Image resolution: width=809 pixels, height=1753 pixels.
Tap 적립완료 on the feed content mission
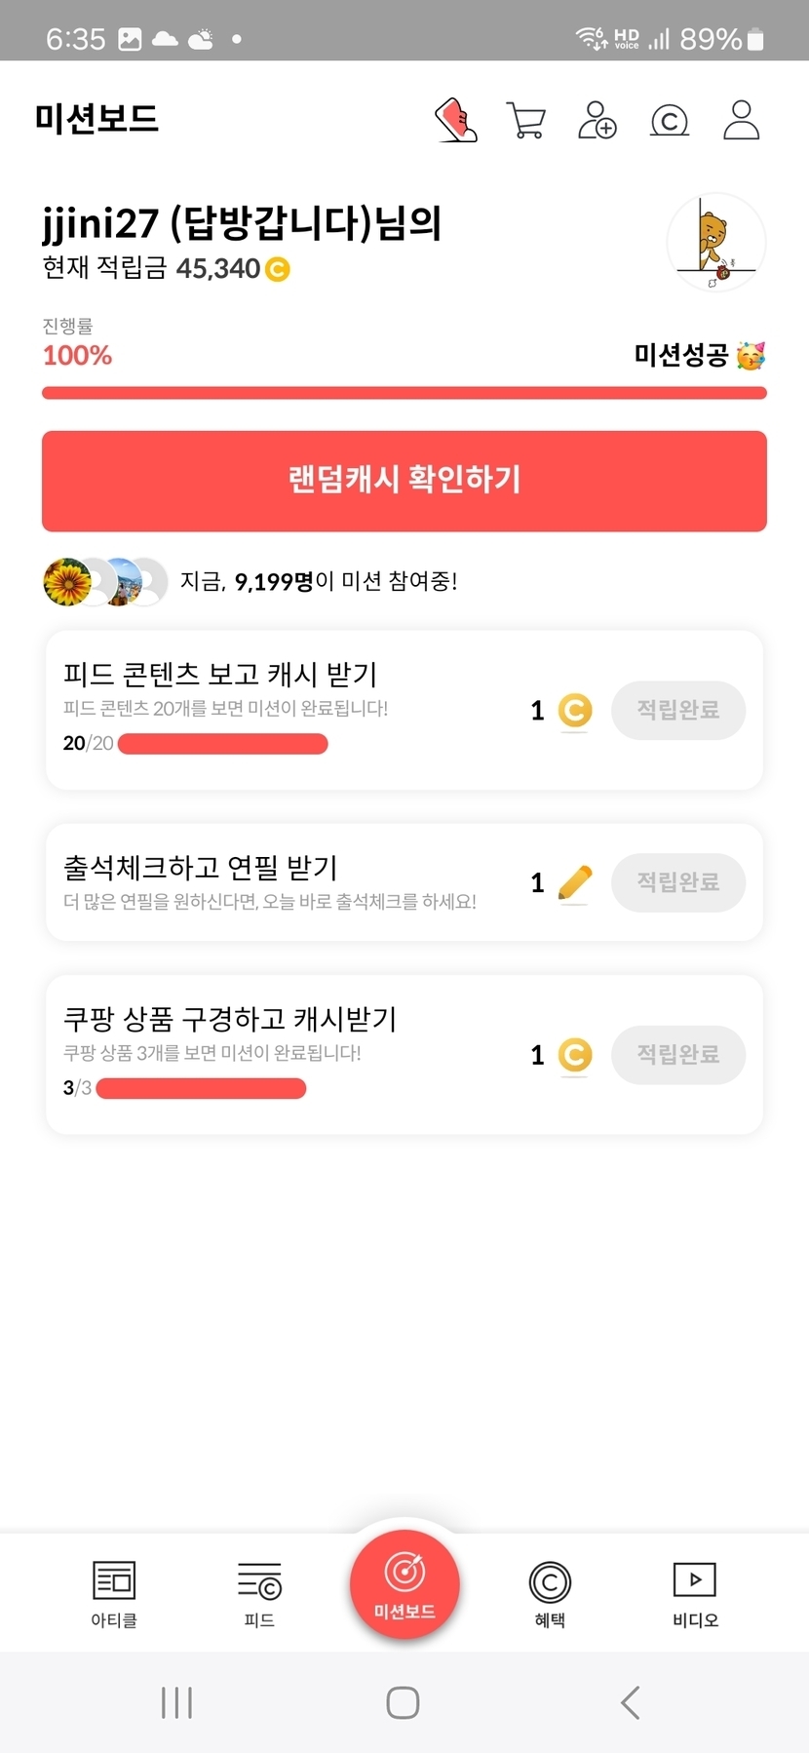tap(678, 710)
